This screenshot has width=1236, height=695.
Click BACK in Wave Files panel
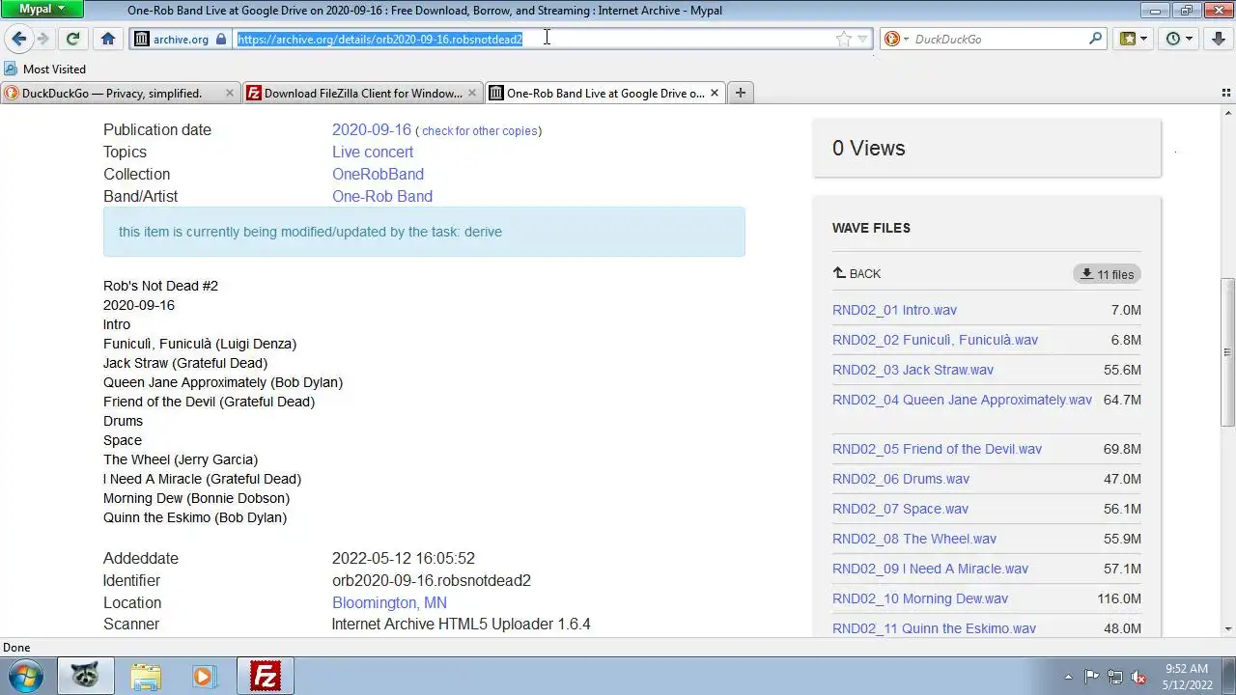865,274
